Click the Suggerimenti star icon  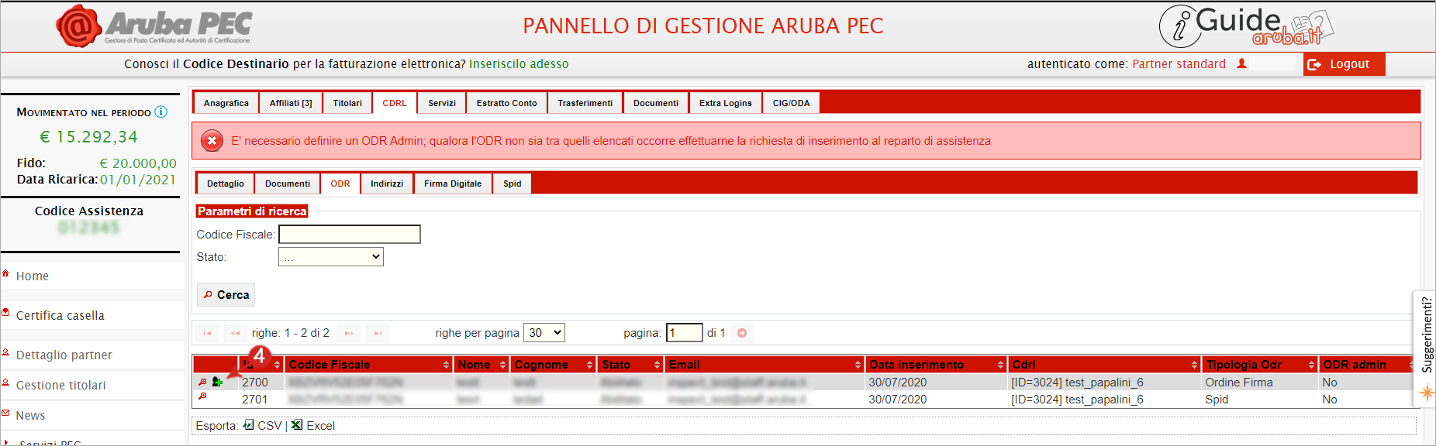(1426, 393)
